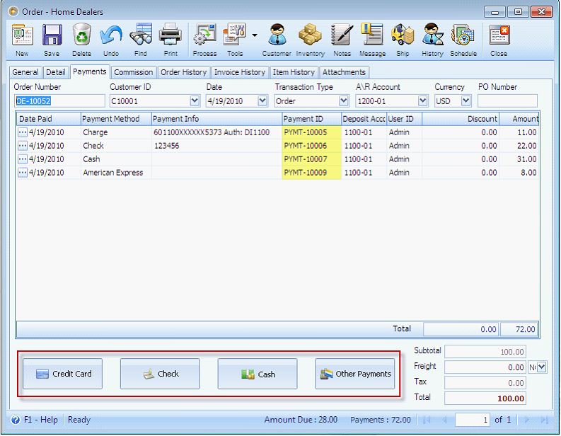Select payment ID PYMT-10009 cell

point(311,173)
